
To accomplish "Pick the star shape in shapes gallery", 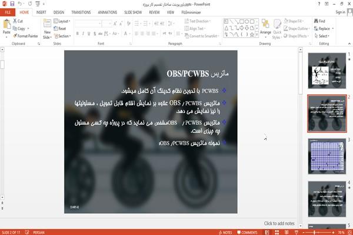I will (x=252, y=35).
